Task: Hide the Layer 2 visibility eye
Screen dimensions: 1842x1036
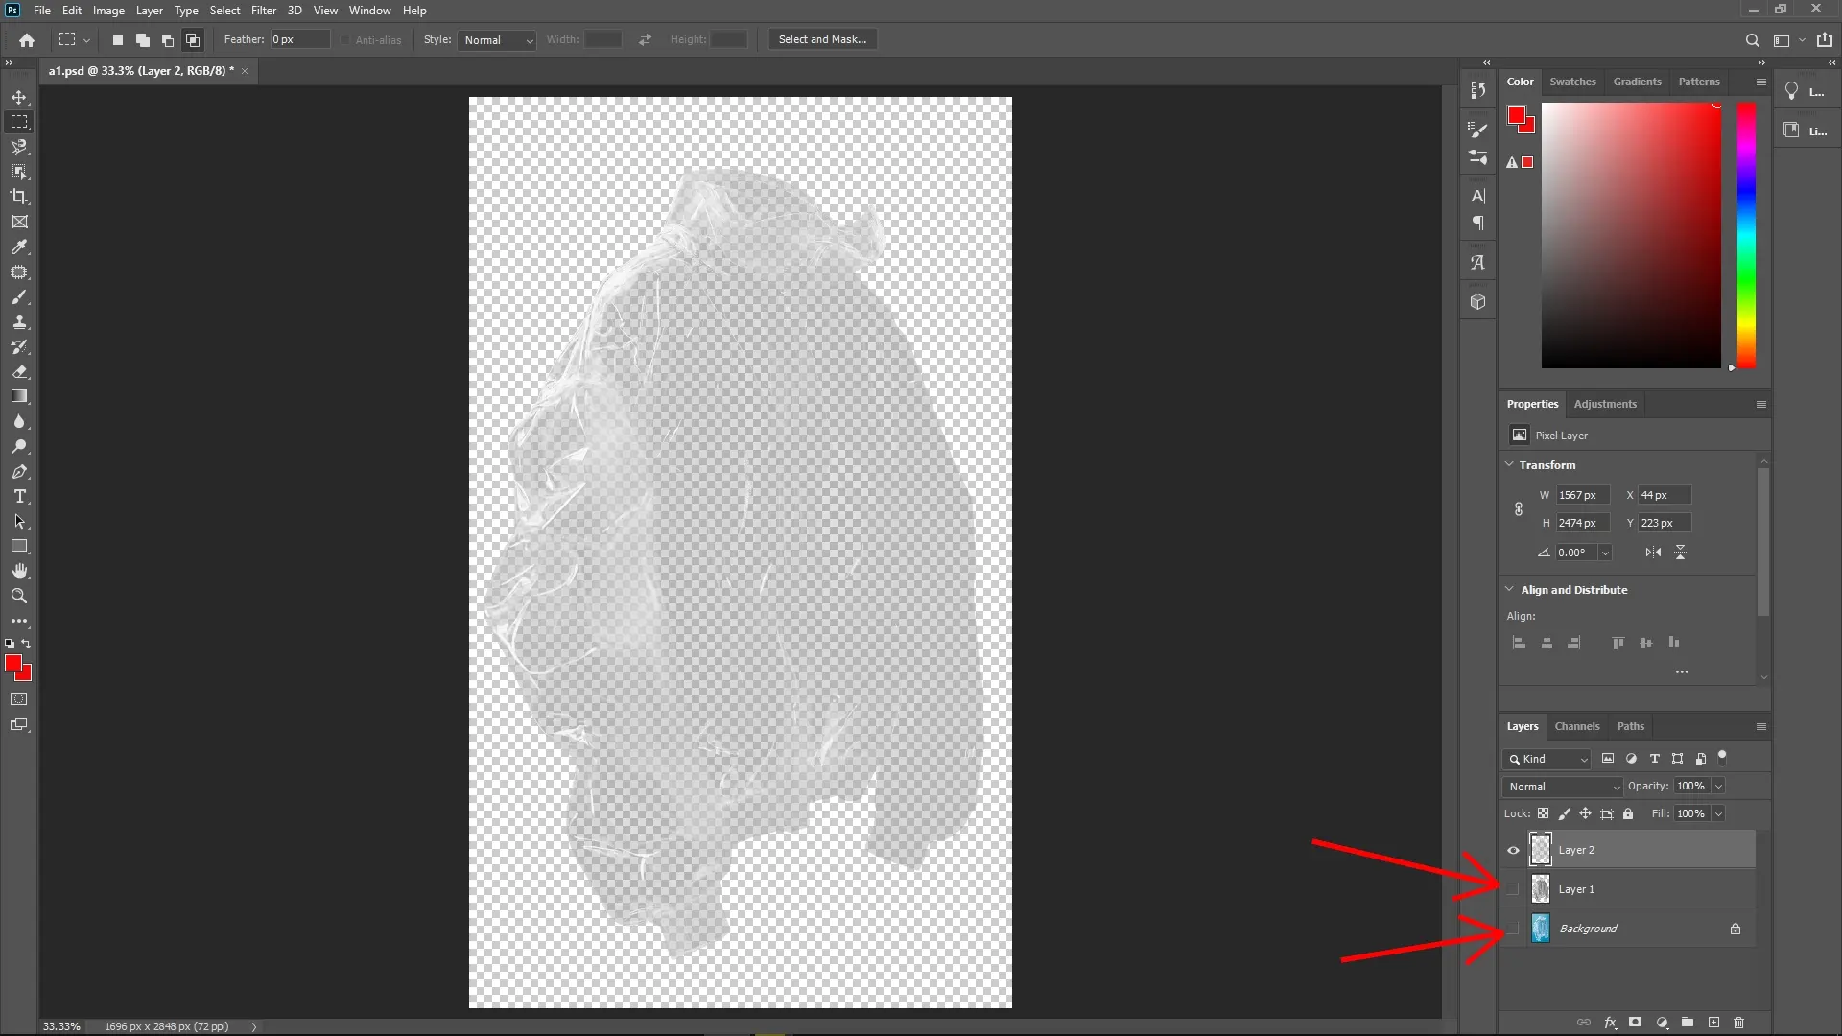Action: tap(1512, 850)
